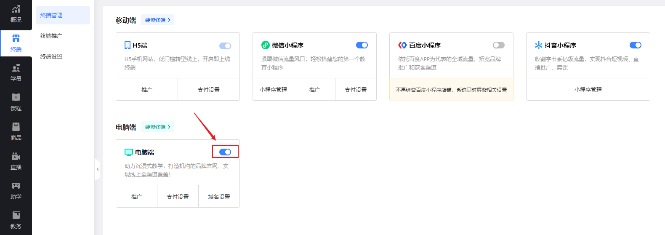Click the 助学 sidebar icon
The height and width of the screenshot is (235, 665).
[x=16, y=191]
